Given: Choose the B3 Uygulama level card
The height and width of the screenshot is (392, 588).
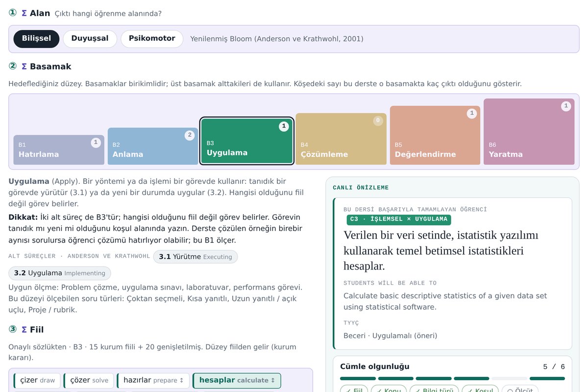Looking at the screenshot, I should click(x=247, y=141).
